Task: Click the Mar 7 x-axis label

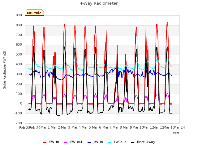Action: 107,127
